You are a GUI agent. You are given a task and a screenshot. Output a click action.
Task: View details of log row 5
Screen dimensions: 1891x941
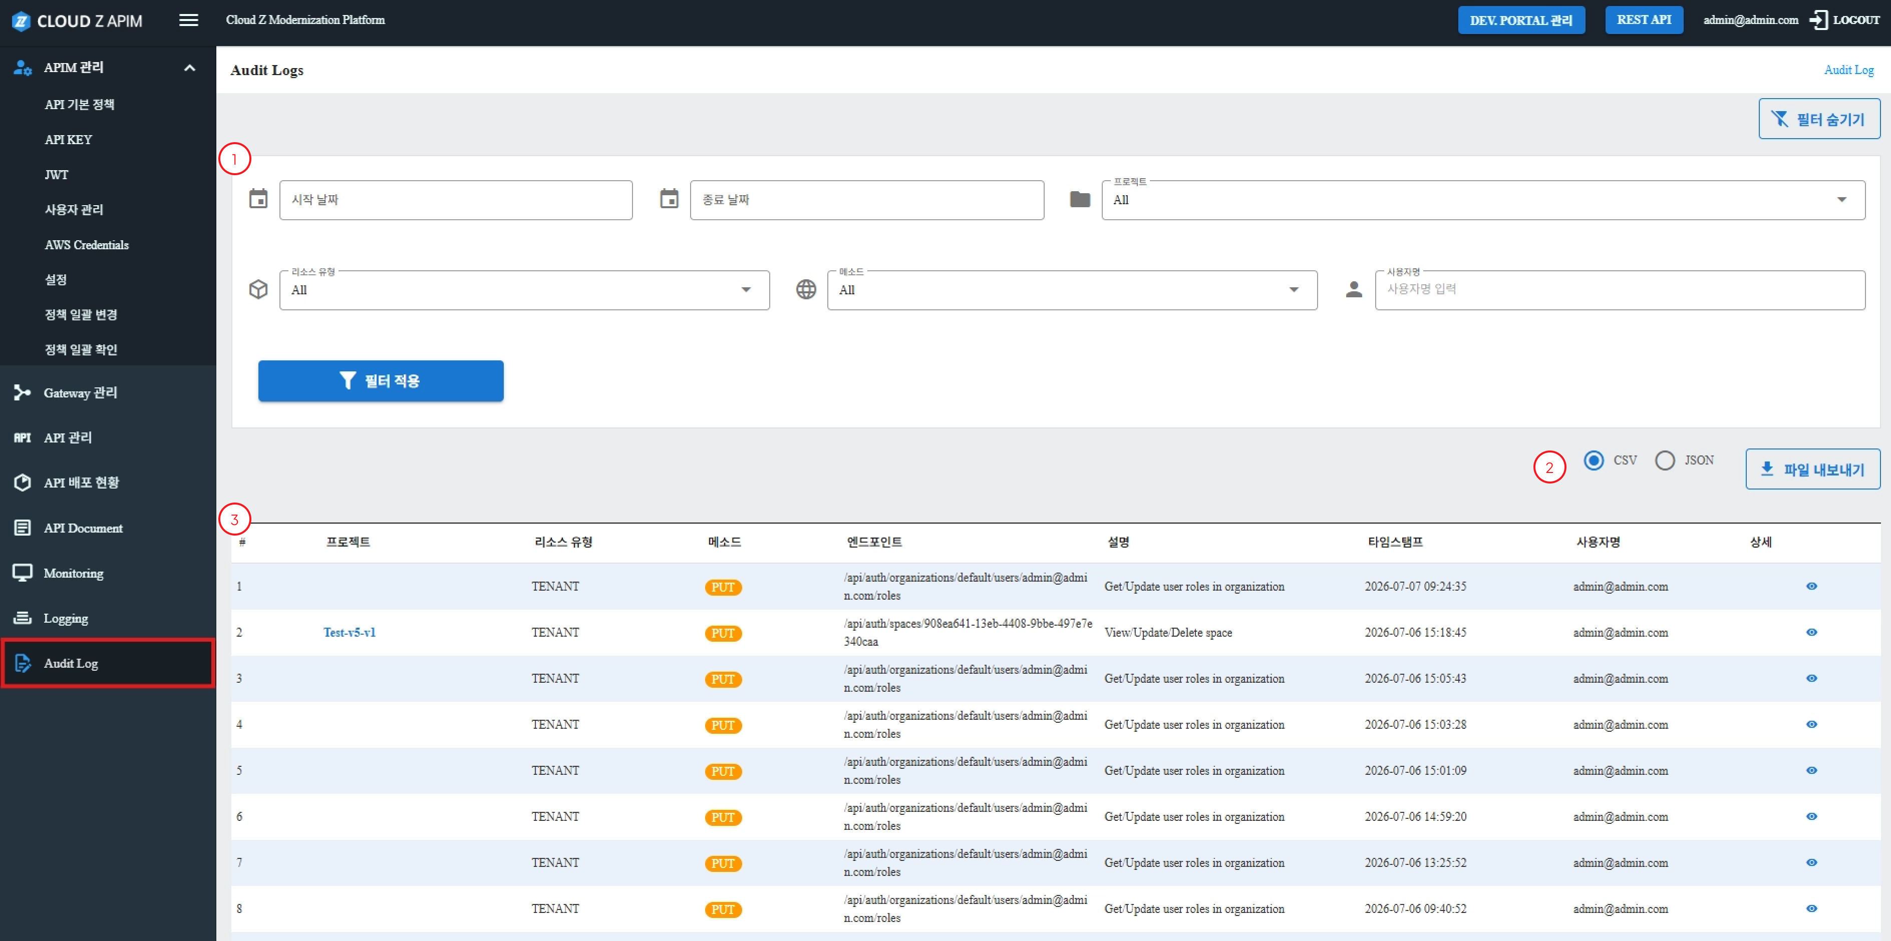pyautogui.click(x=1812, y=770)
